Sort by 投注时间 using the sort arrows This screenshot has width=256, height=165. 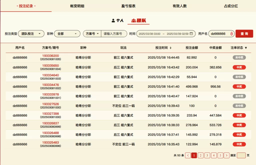click(x=170, y=48)
